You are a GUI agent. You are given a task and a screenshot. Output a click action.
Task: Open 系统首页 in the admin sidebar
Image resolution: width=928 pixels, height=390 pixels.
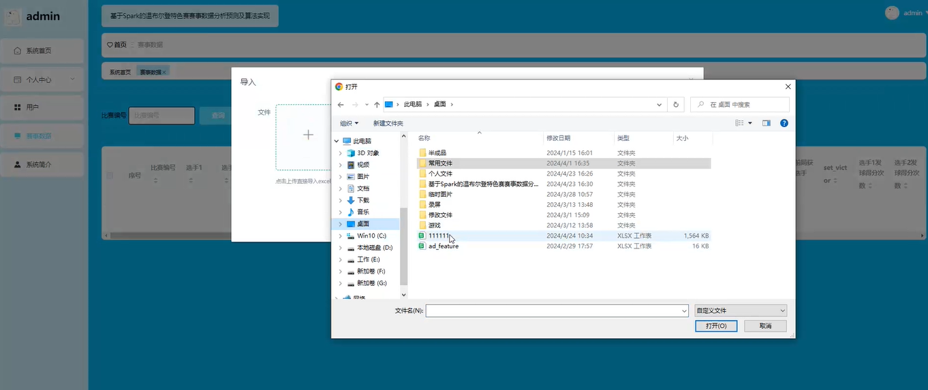pyautogui.click(x=42, y=51)
